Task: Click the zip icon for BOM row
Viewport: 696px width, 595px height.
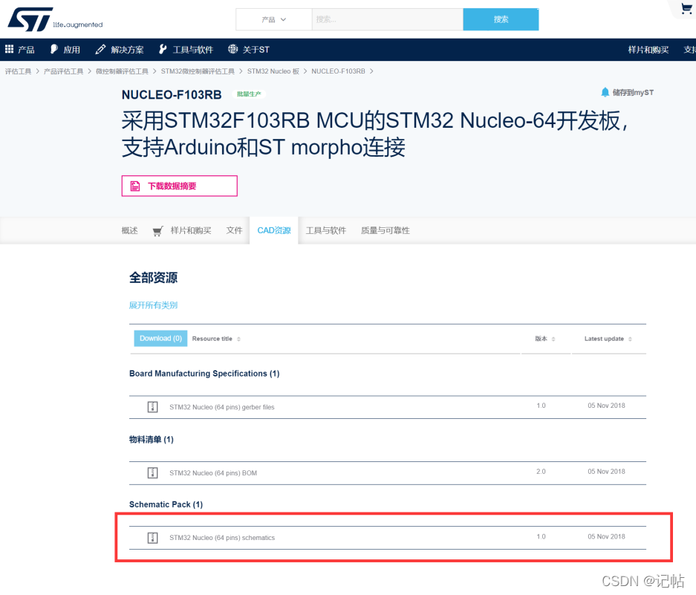Action: [x=152, y=473]
